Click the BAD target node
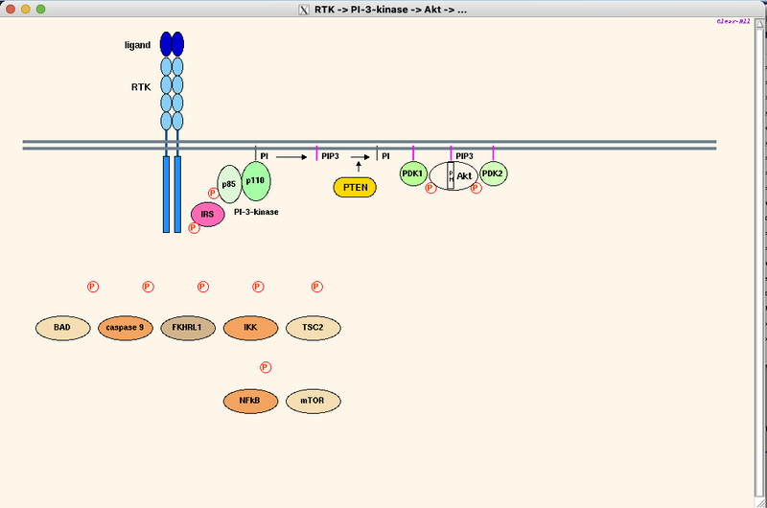This screenshot has height=508, width=767. 62,328
